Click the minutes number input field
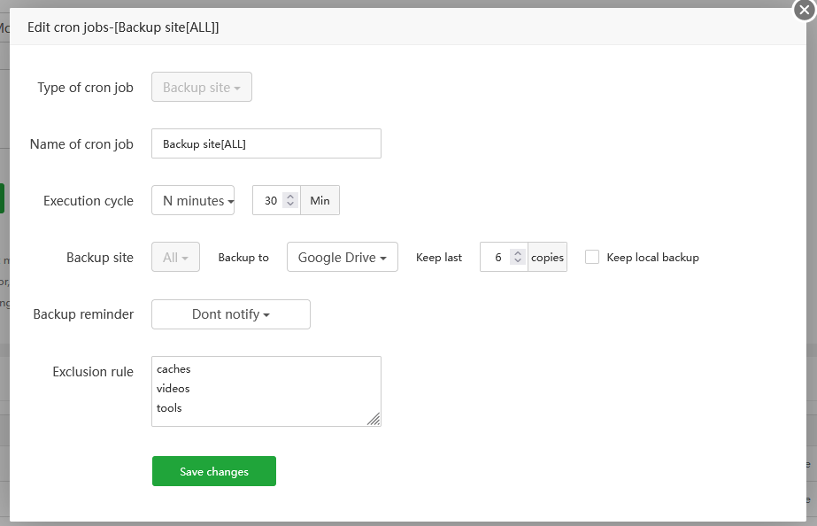 pos(269,201)
